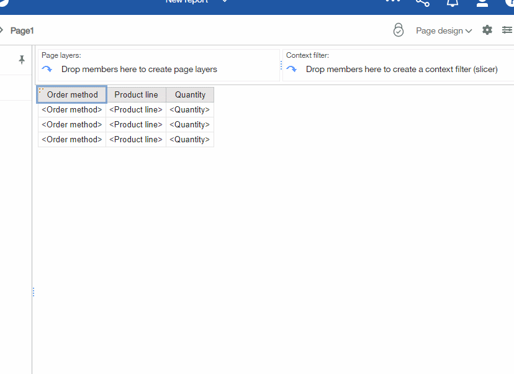Show properties via sliders icon
Viewport: 514px width, 374px height.
[507, 30]
